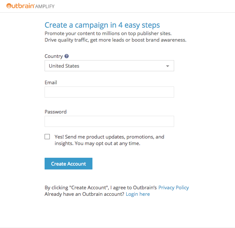This screenshot has width=235, height=228.
Task: Enable the product updates checkbox
Action: tap(47, 137)
